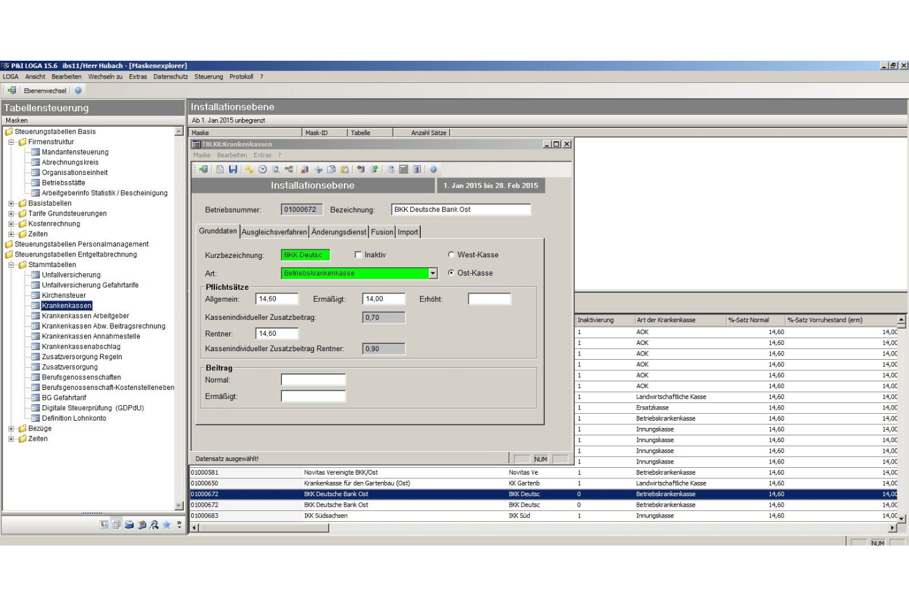Click the exit door icon in Krankenkassen toolbar

click(203, 169)
